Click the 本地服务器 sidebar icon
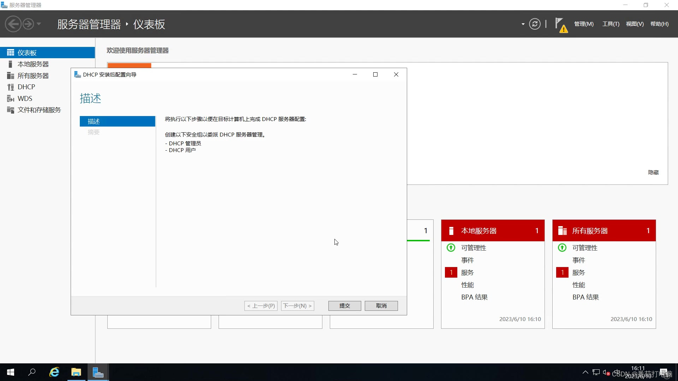The width and height of the screenshot is (678, 381). tap(11, 64)
